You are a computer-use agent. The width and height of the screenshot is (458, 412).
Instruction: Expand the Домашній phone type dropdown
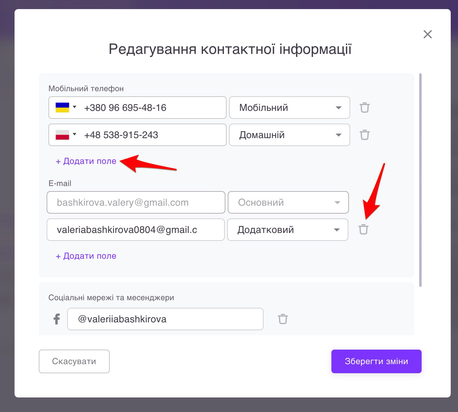click(289, 135)
